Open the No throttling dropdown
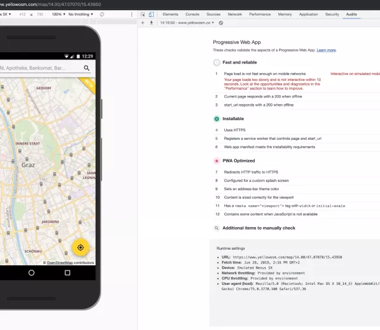The width and height of the screenshot is (380, 330). pyautogui.click(x=80, y=14)
